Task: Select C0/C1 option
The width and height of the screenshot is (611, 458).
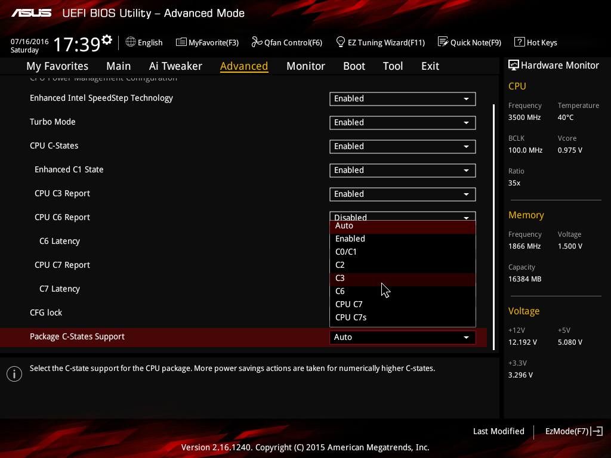Action: 403,252
